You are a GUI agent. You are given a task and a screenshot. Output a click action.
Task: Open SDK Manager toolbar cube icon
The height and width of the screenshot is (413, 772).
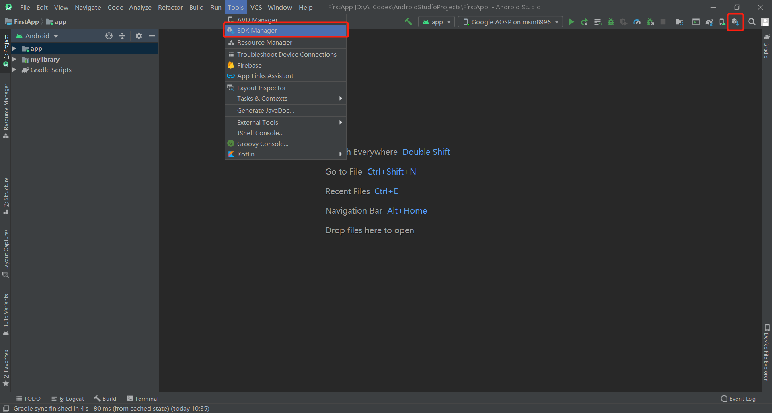735,22
